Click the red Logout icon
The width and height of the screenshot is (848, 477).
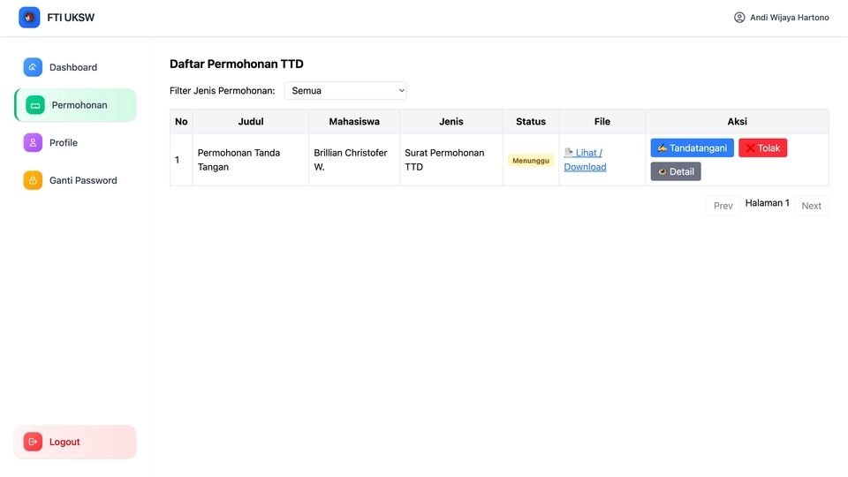pyautogui.click(x=33, y=442)
